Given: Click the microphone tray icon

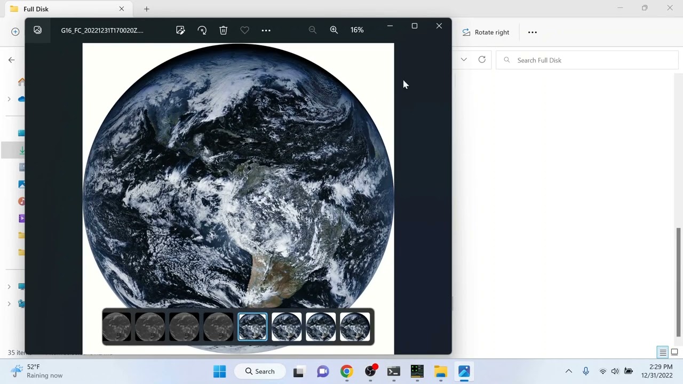Looking at the screenshot, I should point(586,371).
